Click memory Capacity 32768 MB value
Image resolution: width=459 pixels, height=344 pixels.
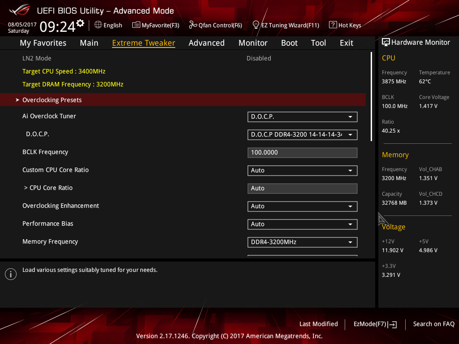(394, 203)
